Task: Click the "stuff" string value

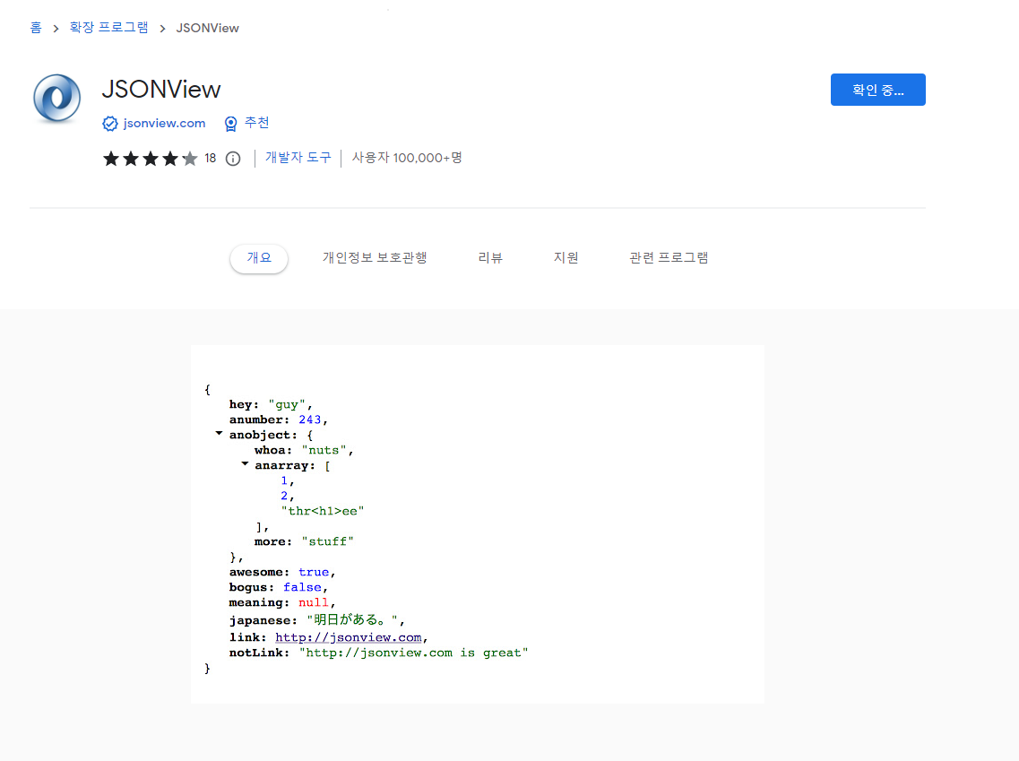Action: (327, 541)
